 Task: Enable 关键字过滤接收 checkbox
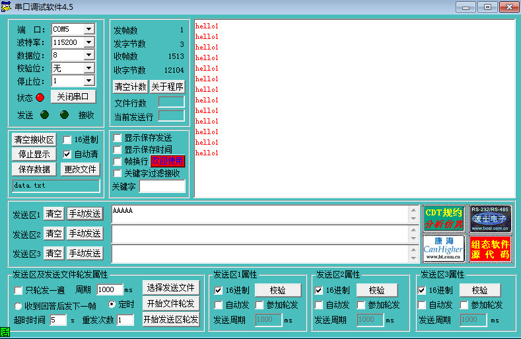pos(117,173)
